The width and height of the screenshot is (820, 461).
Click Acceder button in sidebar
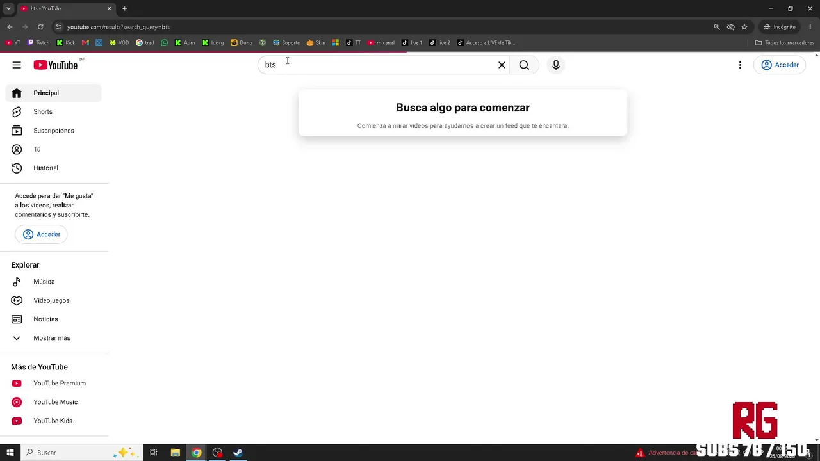(41, 234)
